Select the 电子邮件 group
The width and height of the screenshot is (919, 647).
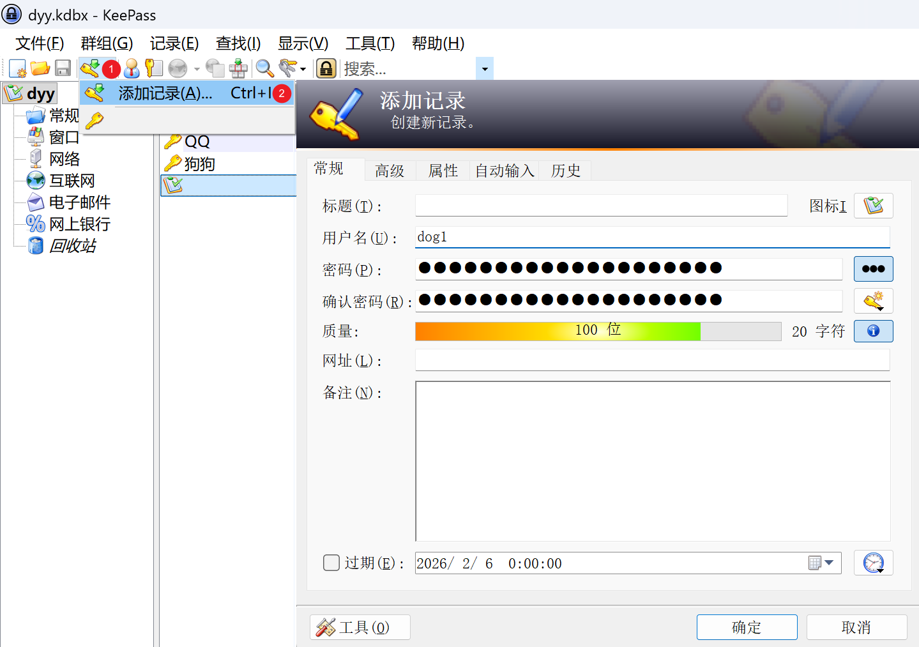pos(68,202)
